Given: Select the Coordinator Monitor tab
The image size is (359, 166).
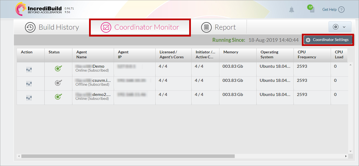Looking at the screenshot, I should coord(140,27).
